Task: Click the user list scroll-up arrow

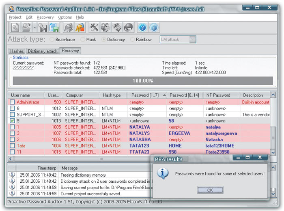Action: [273, 95]
